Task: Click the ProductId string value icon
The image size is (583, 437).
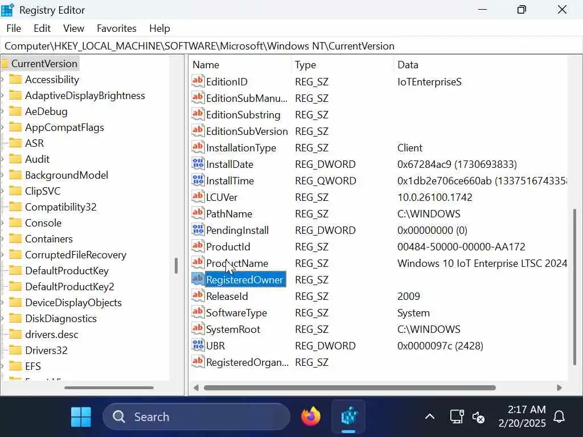Action: click(x=198, y=246)
